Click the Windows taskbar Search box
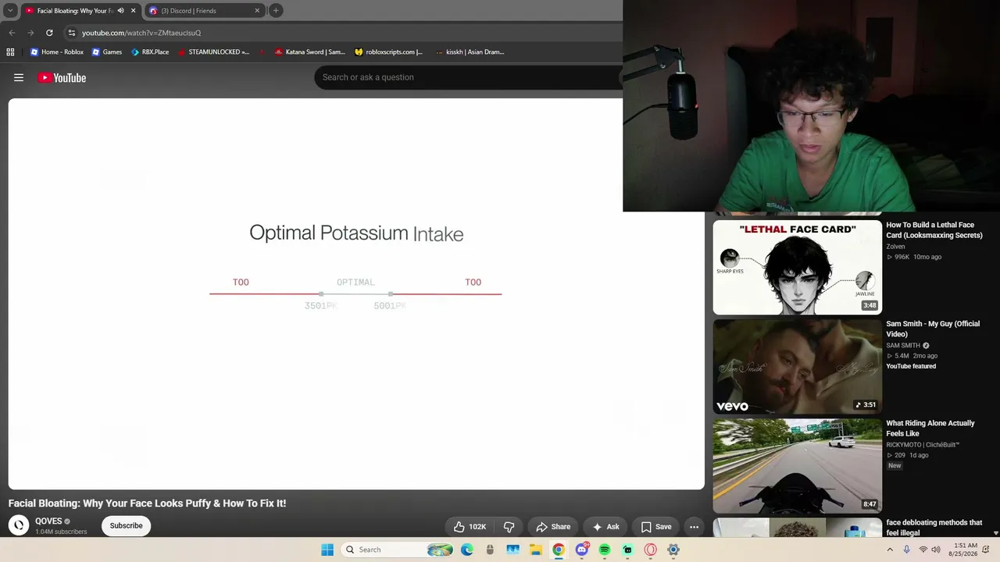The image size is (1000, 562). point(398,550)
